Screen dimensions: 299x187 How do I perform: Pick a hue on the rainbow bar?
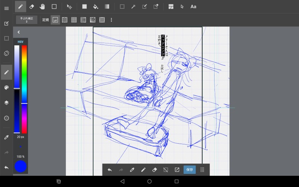[24, 89]
